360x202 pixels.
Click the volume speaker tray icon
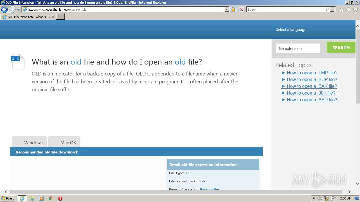(x=320, y=198)
